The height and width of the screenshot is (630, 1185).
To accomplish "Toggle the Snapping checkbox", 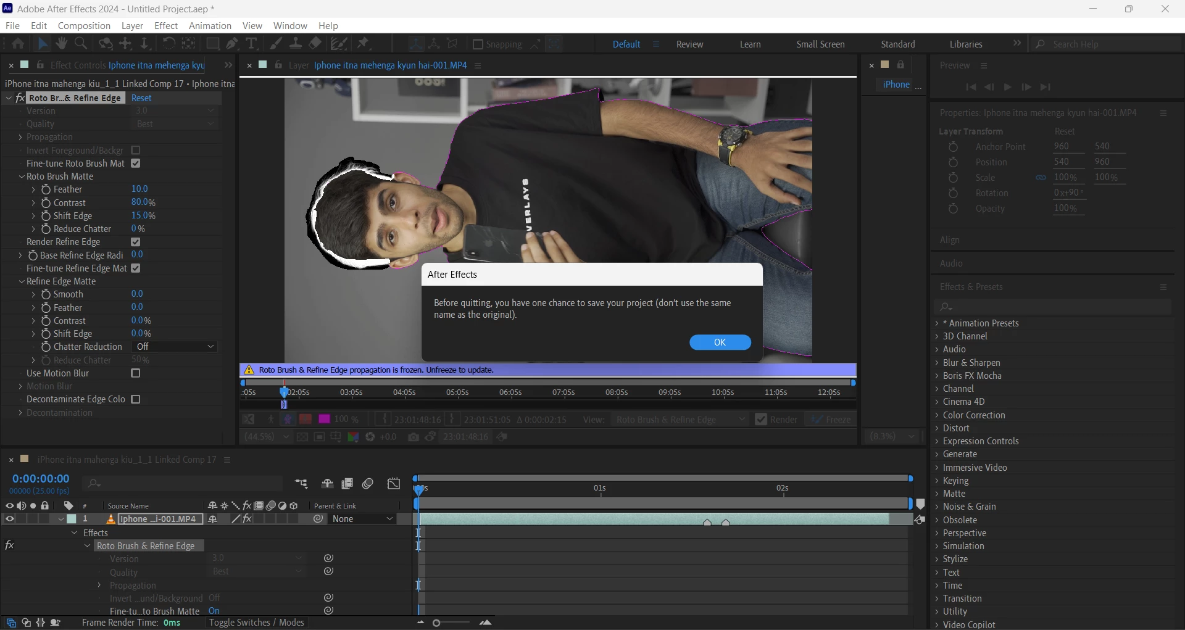I will pyautogui.click(x=478, y=44).
